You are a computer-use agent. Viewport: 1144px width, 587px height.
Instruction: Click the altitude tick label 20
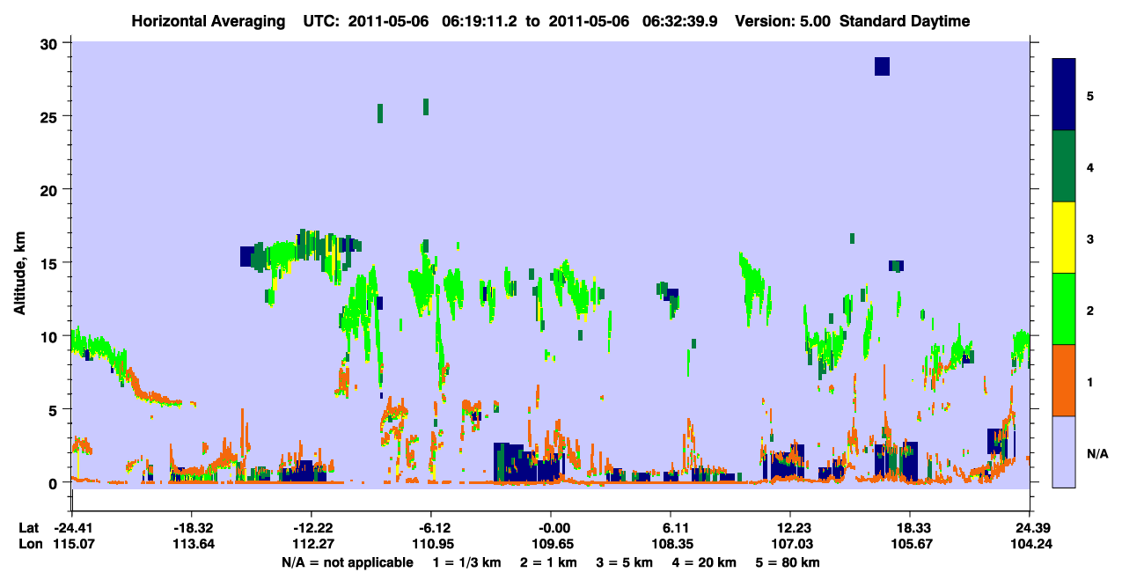click(x=51, y=189)
